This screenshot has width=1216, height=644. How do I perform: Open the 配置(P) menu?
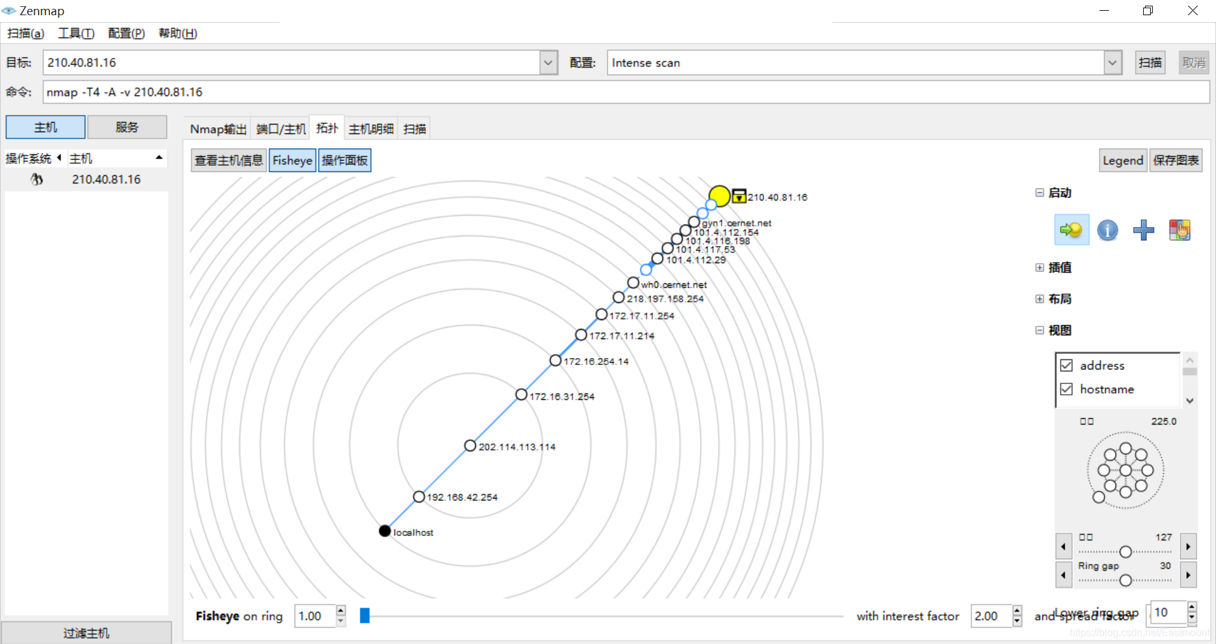pos(127,34)
